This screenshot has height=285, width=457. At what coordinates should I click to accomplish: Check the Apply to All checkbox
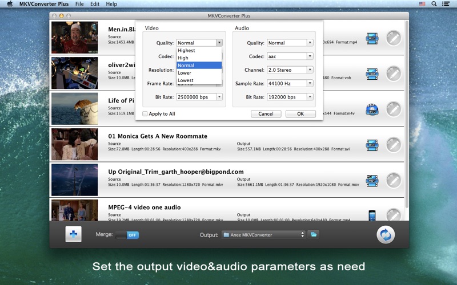[145, 113]
